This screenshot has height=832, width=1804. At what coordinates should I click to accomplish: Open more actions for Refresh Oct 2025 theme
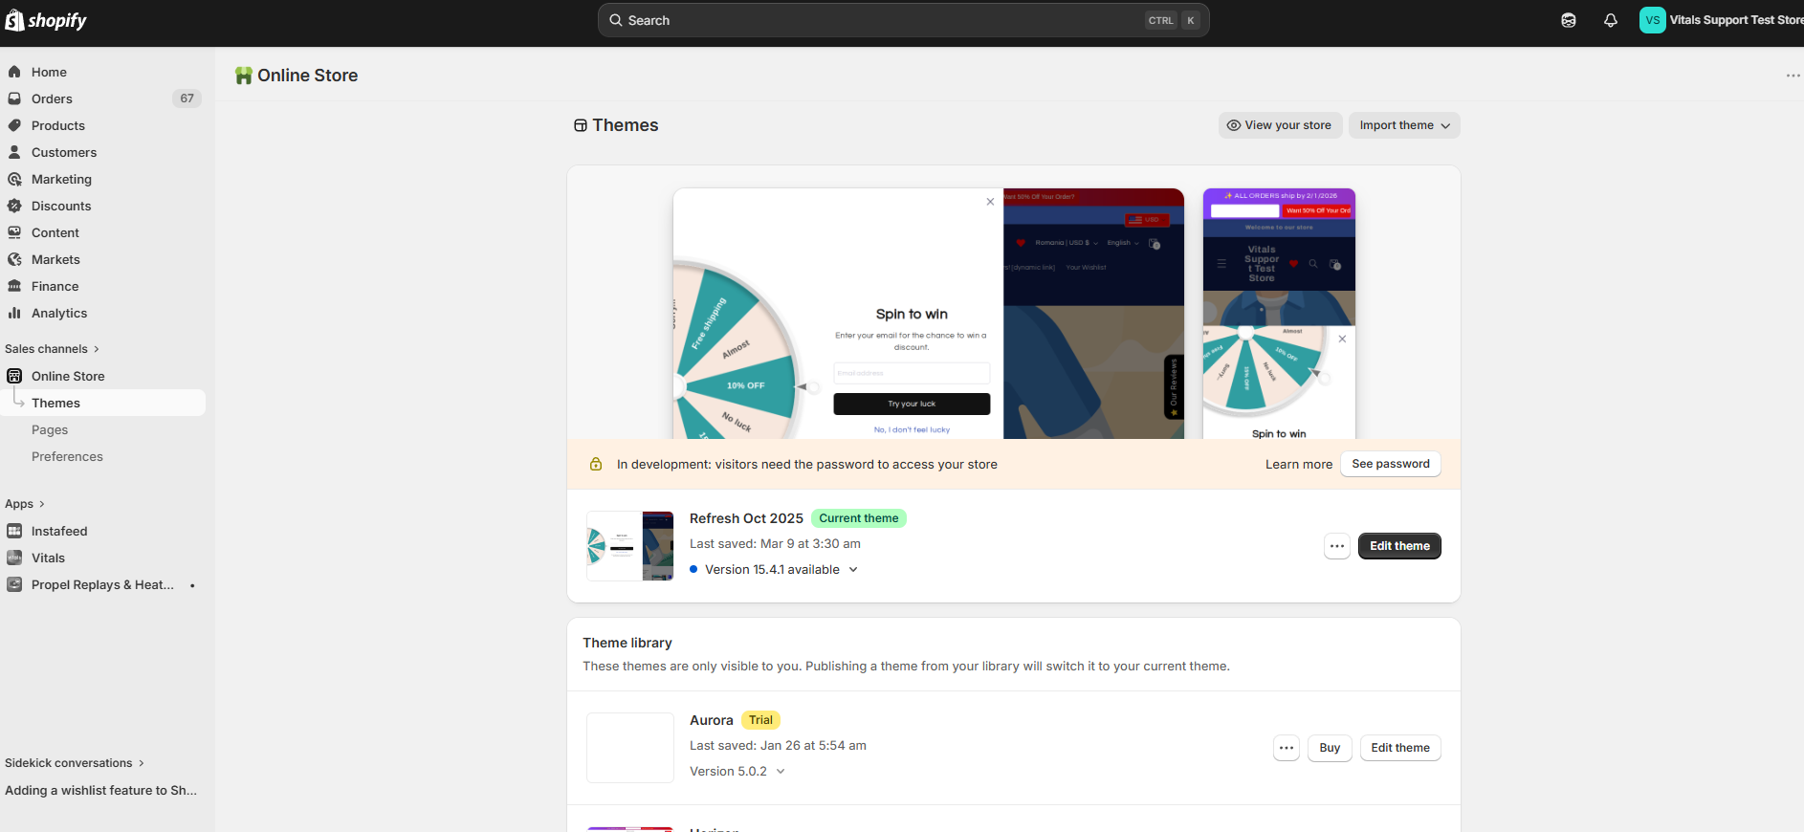coord(1337,546)
